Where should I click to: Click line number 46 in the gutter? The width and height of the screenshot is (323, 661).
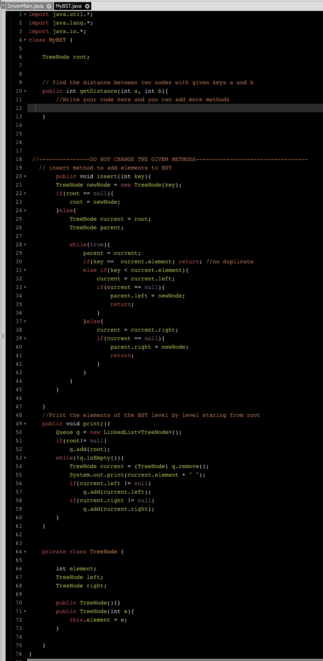coord(19,398)
